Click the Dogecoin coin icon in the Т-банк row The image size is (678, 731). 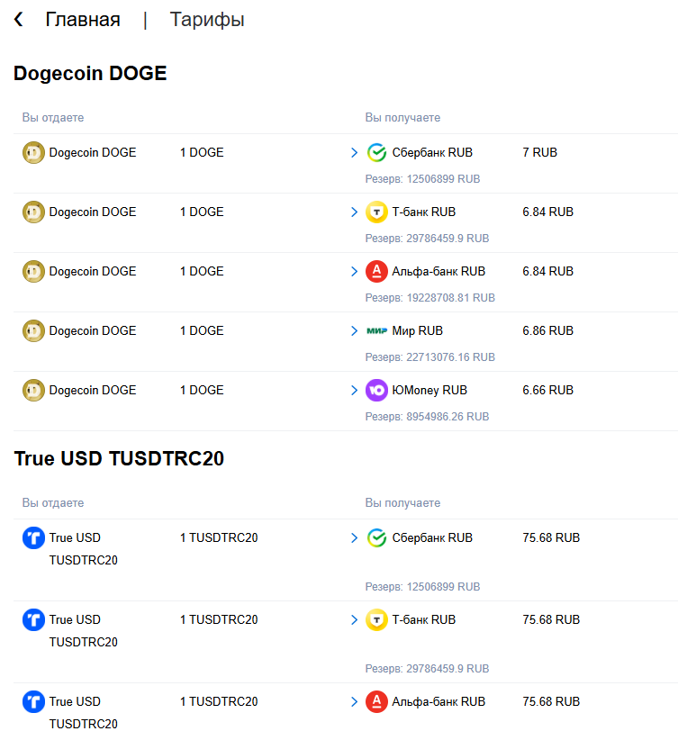pos(33,212)
